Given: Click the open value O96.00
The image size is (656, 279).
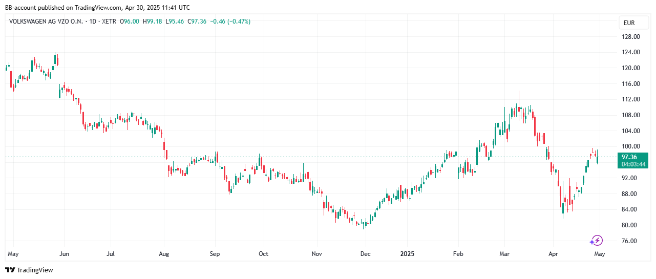Looking at the screenshot, I should 130,22.
